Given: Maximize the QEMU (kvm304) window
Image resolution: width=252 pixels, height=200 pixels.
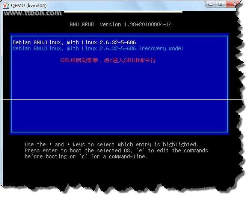Looking at the screenshot, I should pos(221,4).
